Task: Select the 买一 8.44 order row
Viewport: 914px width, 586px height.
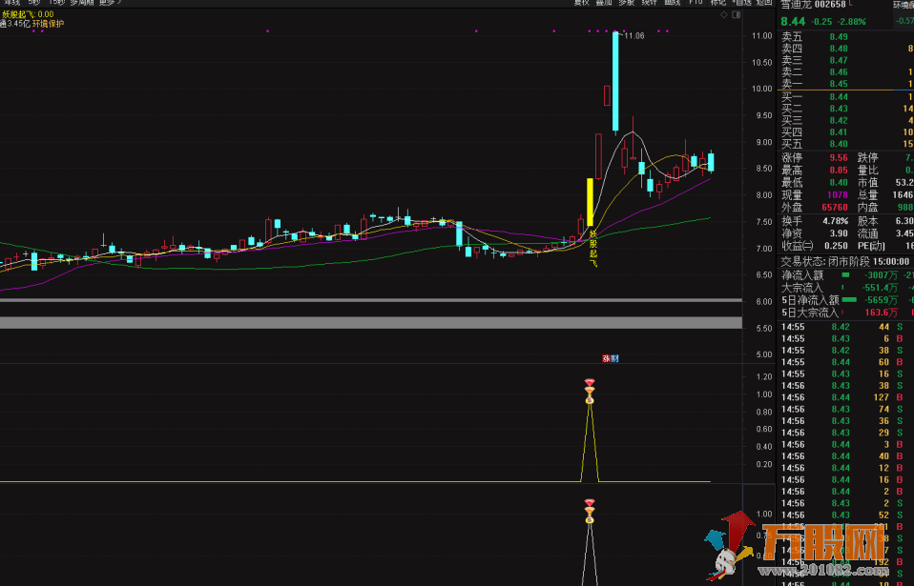Action: click(847, 97)
